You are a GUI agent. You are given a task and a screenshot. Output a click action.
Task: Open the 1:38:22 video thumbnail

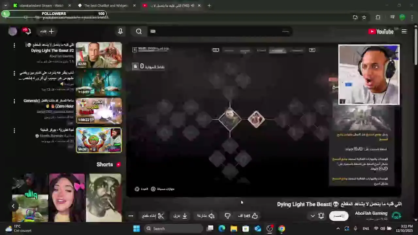coord(99,111)
